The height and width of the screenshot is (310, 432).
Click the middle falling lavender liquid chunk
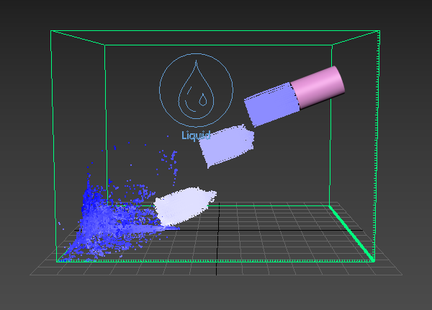(x=227, y=146)
